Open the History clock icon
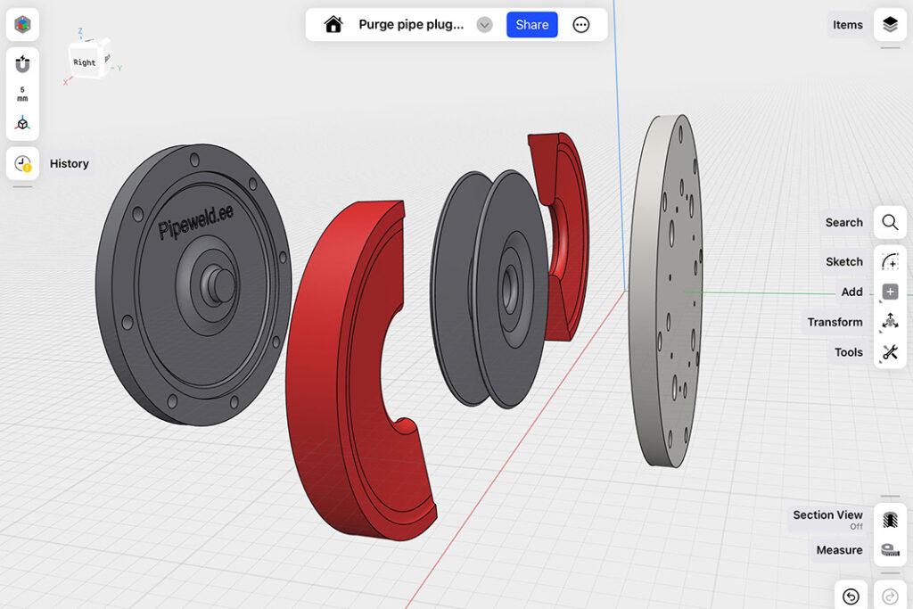 (x=22, y=163)
